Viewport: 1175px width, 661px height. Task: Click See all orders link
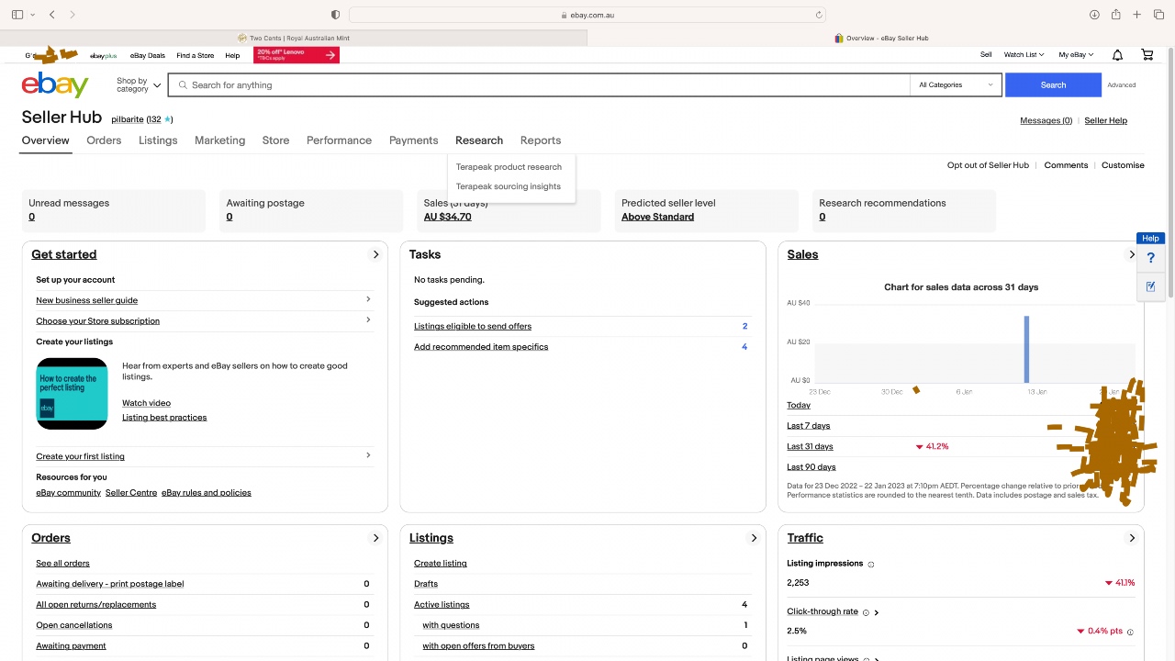[62, 564]
